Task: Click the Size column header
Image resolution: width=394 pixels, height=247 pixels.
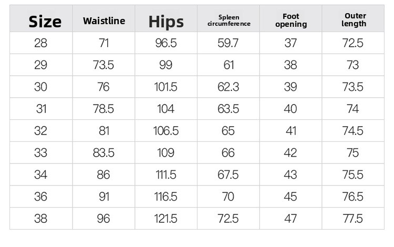Action: pyautogui.click(x=45, y=22)
